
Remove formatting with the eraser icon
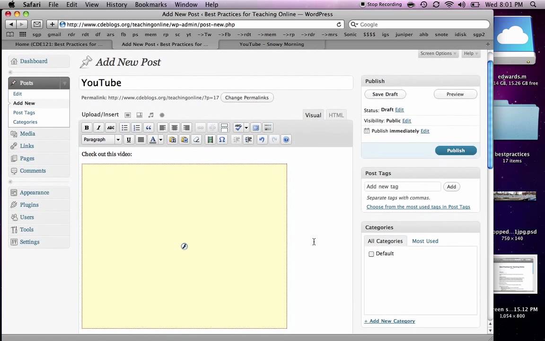(x=196, y=140)
